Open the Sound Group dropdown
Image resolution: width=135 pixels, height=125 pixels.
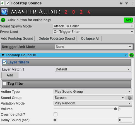[x=90, y=98]
